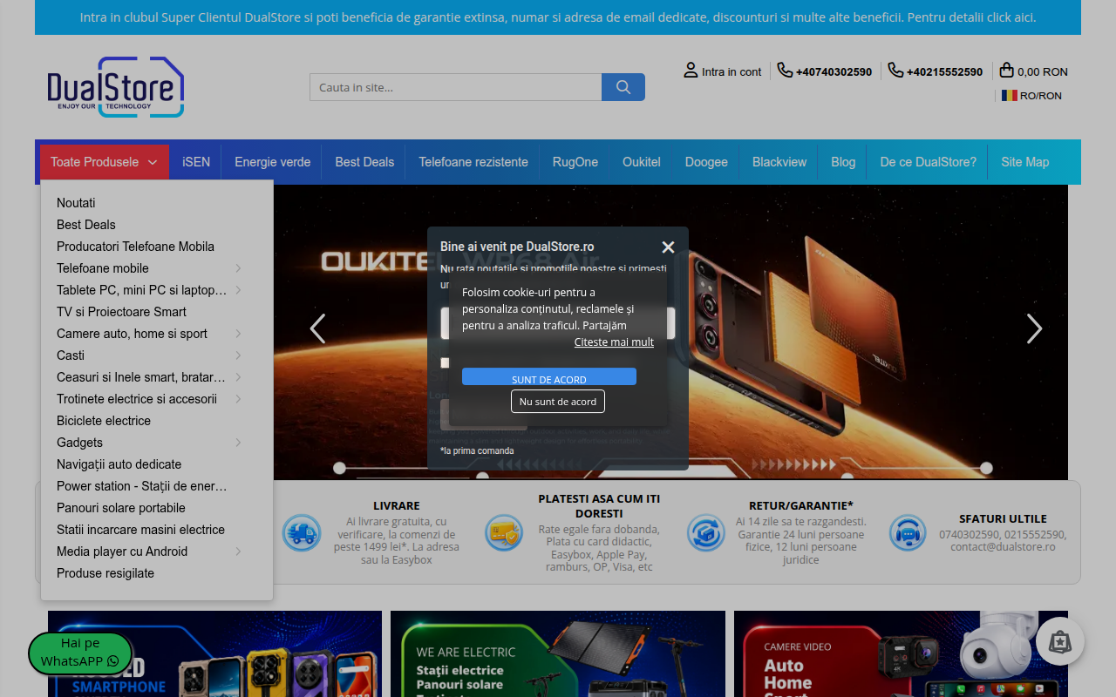The height and width of the screenshot is (697, 1116).
Task: Select Best Deals in top navigation
Action: point(364,162)
